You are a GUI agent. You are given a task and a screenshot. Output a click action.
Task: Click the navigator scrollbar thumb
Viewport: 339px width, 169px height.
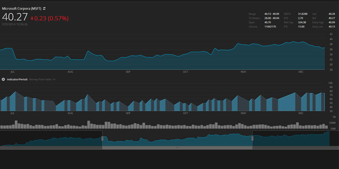click(177, 147)
